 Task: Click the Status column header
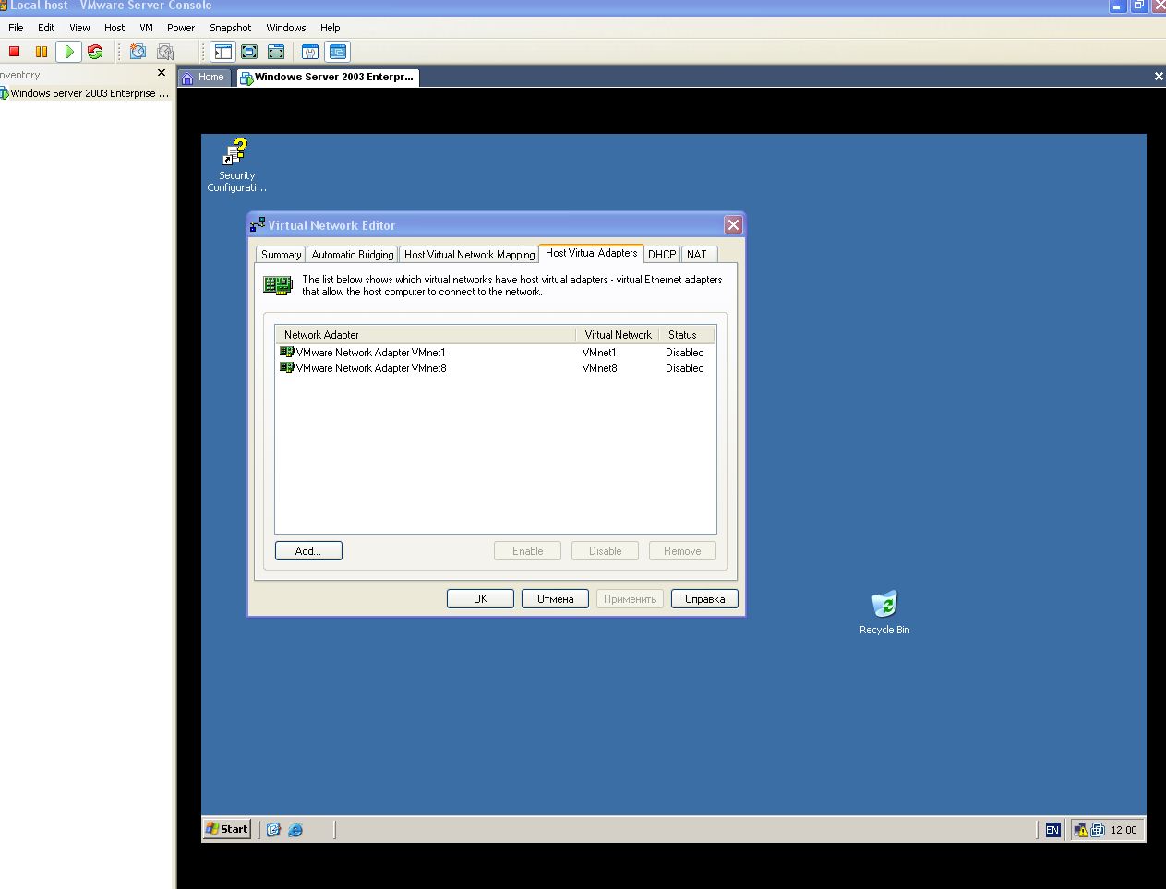687,335
